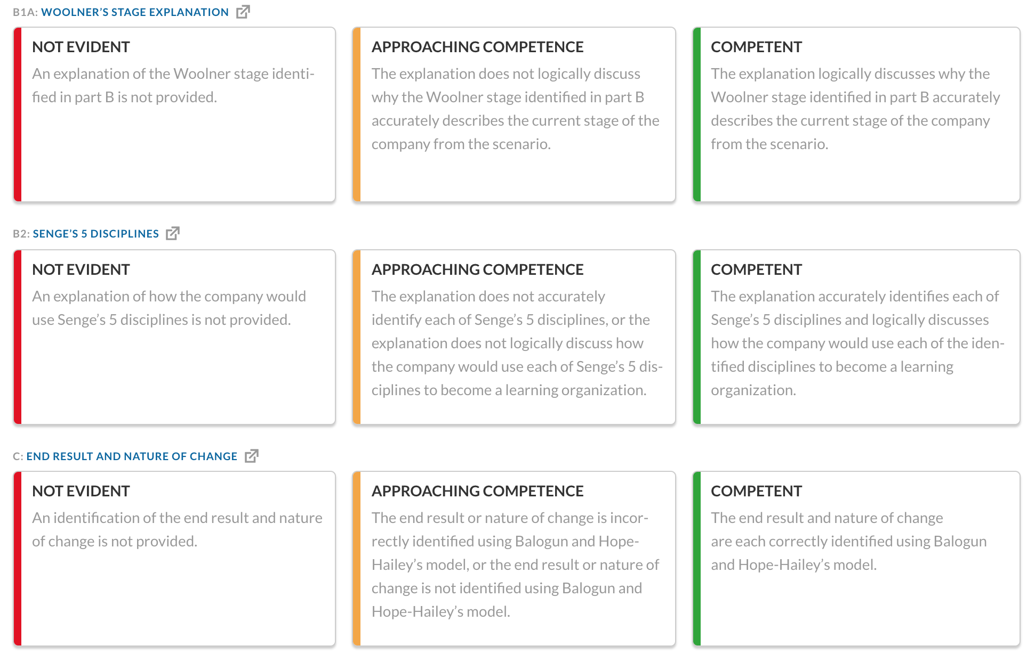Select Competent card for end result and nature
The width and height of the screenshot is (1027, 654).
pyautogui.click(x=856, y=559)
